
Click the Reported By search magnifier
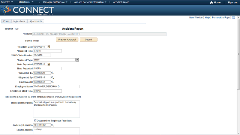click(x=52, y=78)
